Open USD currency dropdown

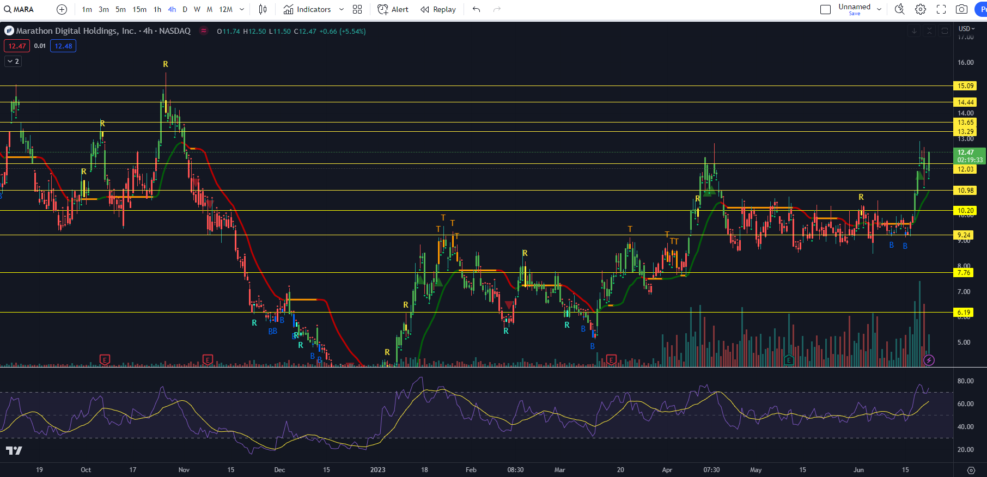[x=967, y=28]
